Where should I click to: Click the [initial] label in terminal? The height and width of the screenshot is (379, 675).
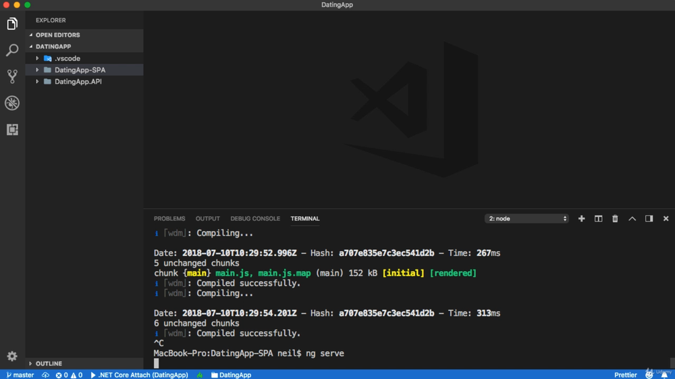[404, 273]
